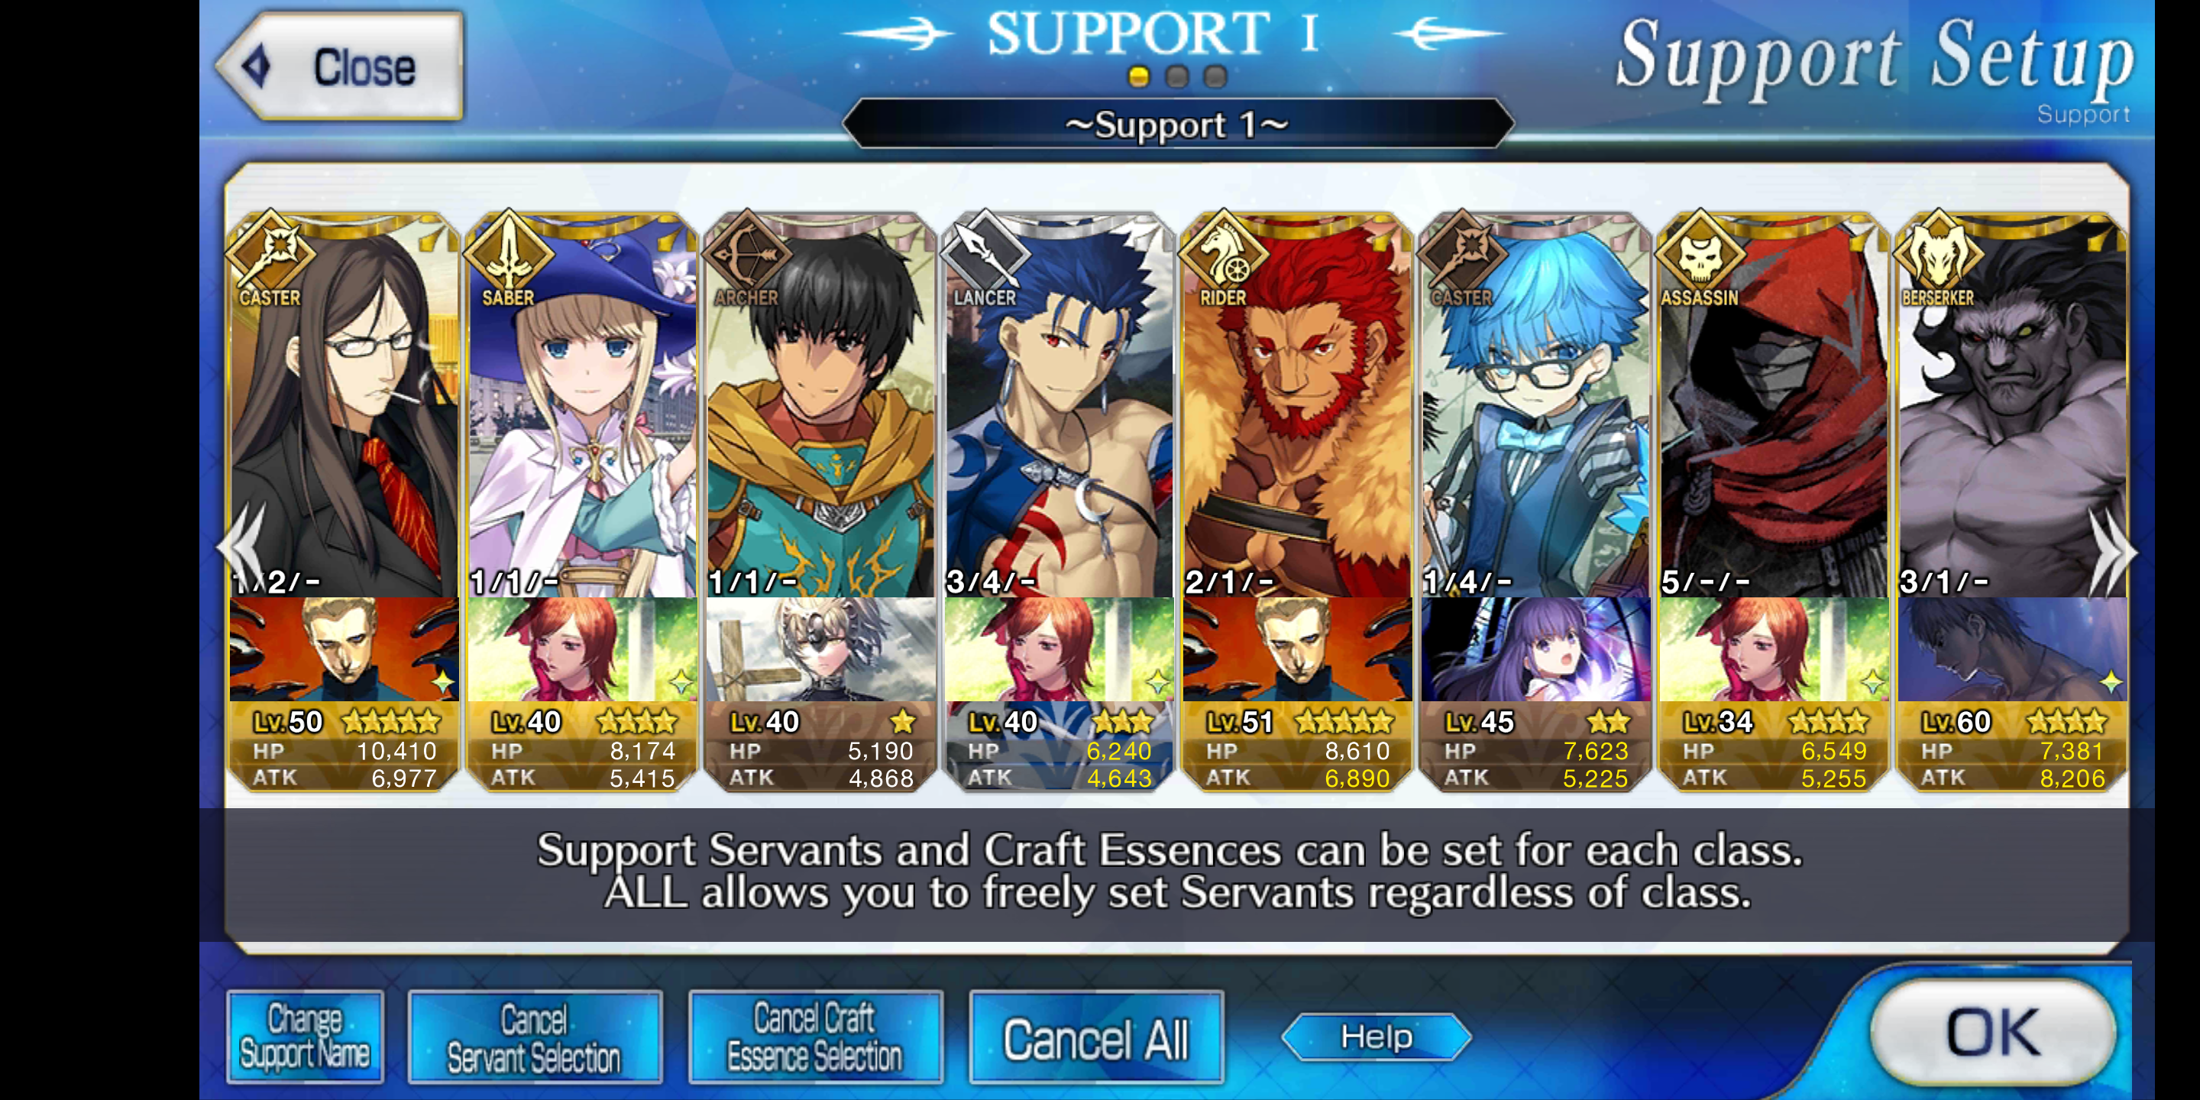Open the Help button
2200x1100 pixels.
(1377, 1037)
